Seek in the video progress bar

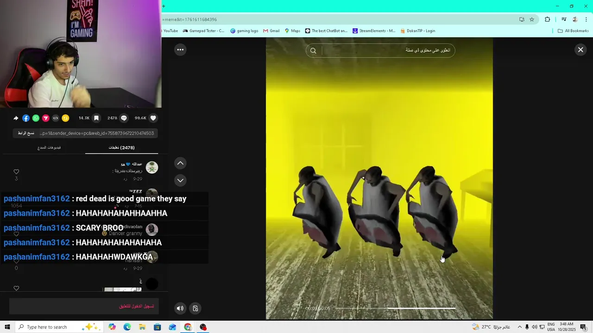click(395, 308)
